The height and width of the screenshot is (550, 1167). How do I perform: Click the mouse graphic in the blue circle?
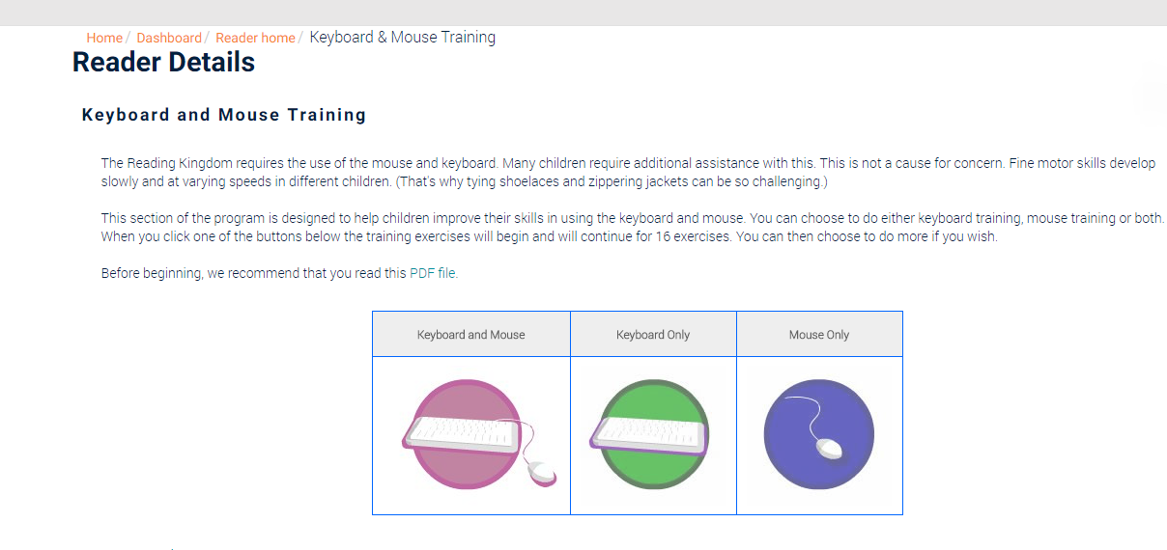point(828,449)
